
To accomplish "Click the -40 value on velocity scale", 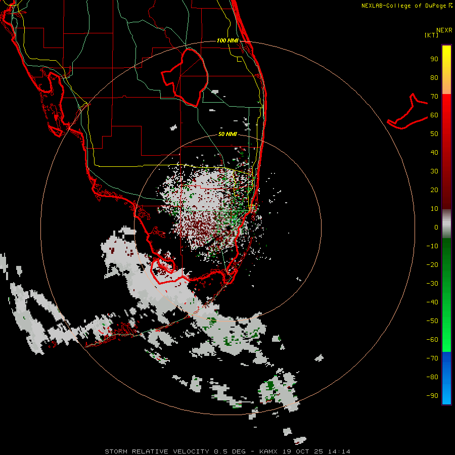I will point(432,302).
